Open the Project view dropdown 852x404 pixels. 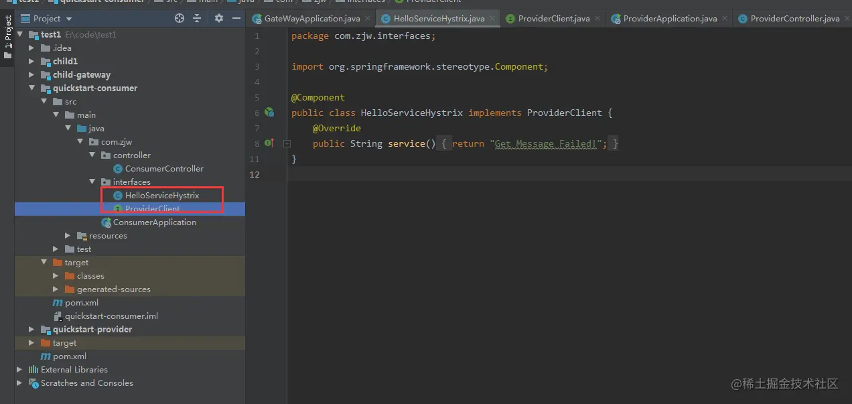click(x=47, y=18)
